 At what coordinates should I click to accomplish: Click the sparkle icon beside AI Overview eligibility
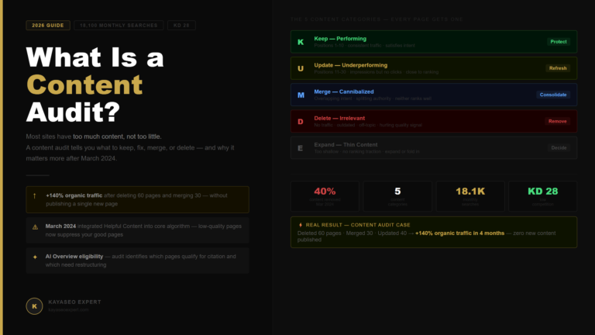click(35, 257)
